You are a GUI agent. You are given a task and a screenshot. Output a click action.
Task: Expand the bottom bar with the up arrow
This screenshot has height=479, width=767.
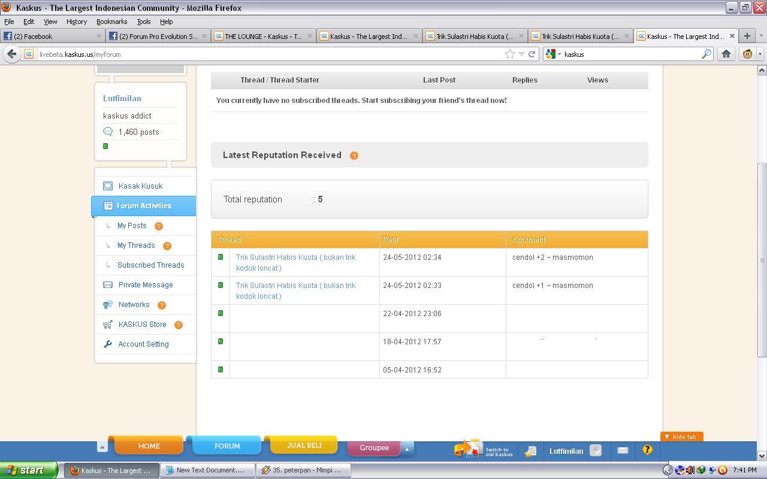coord(102,447)
